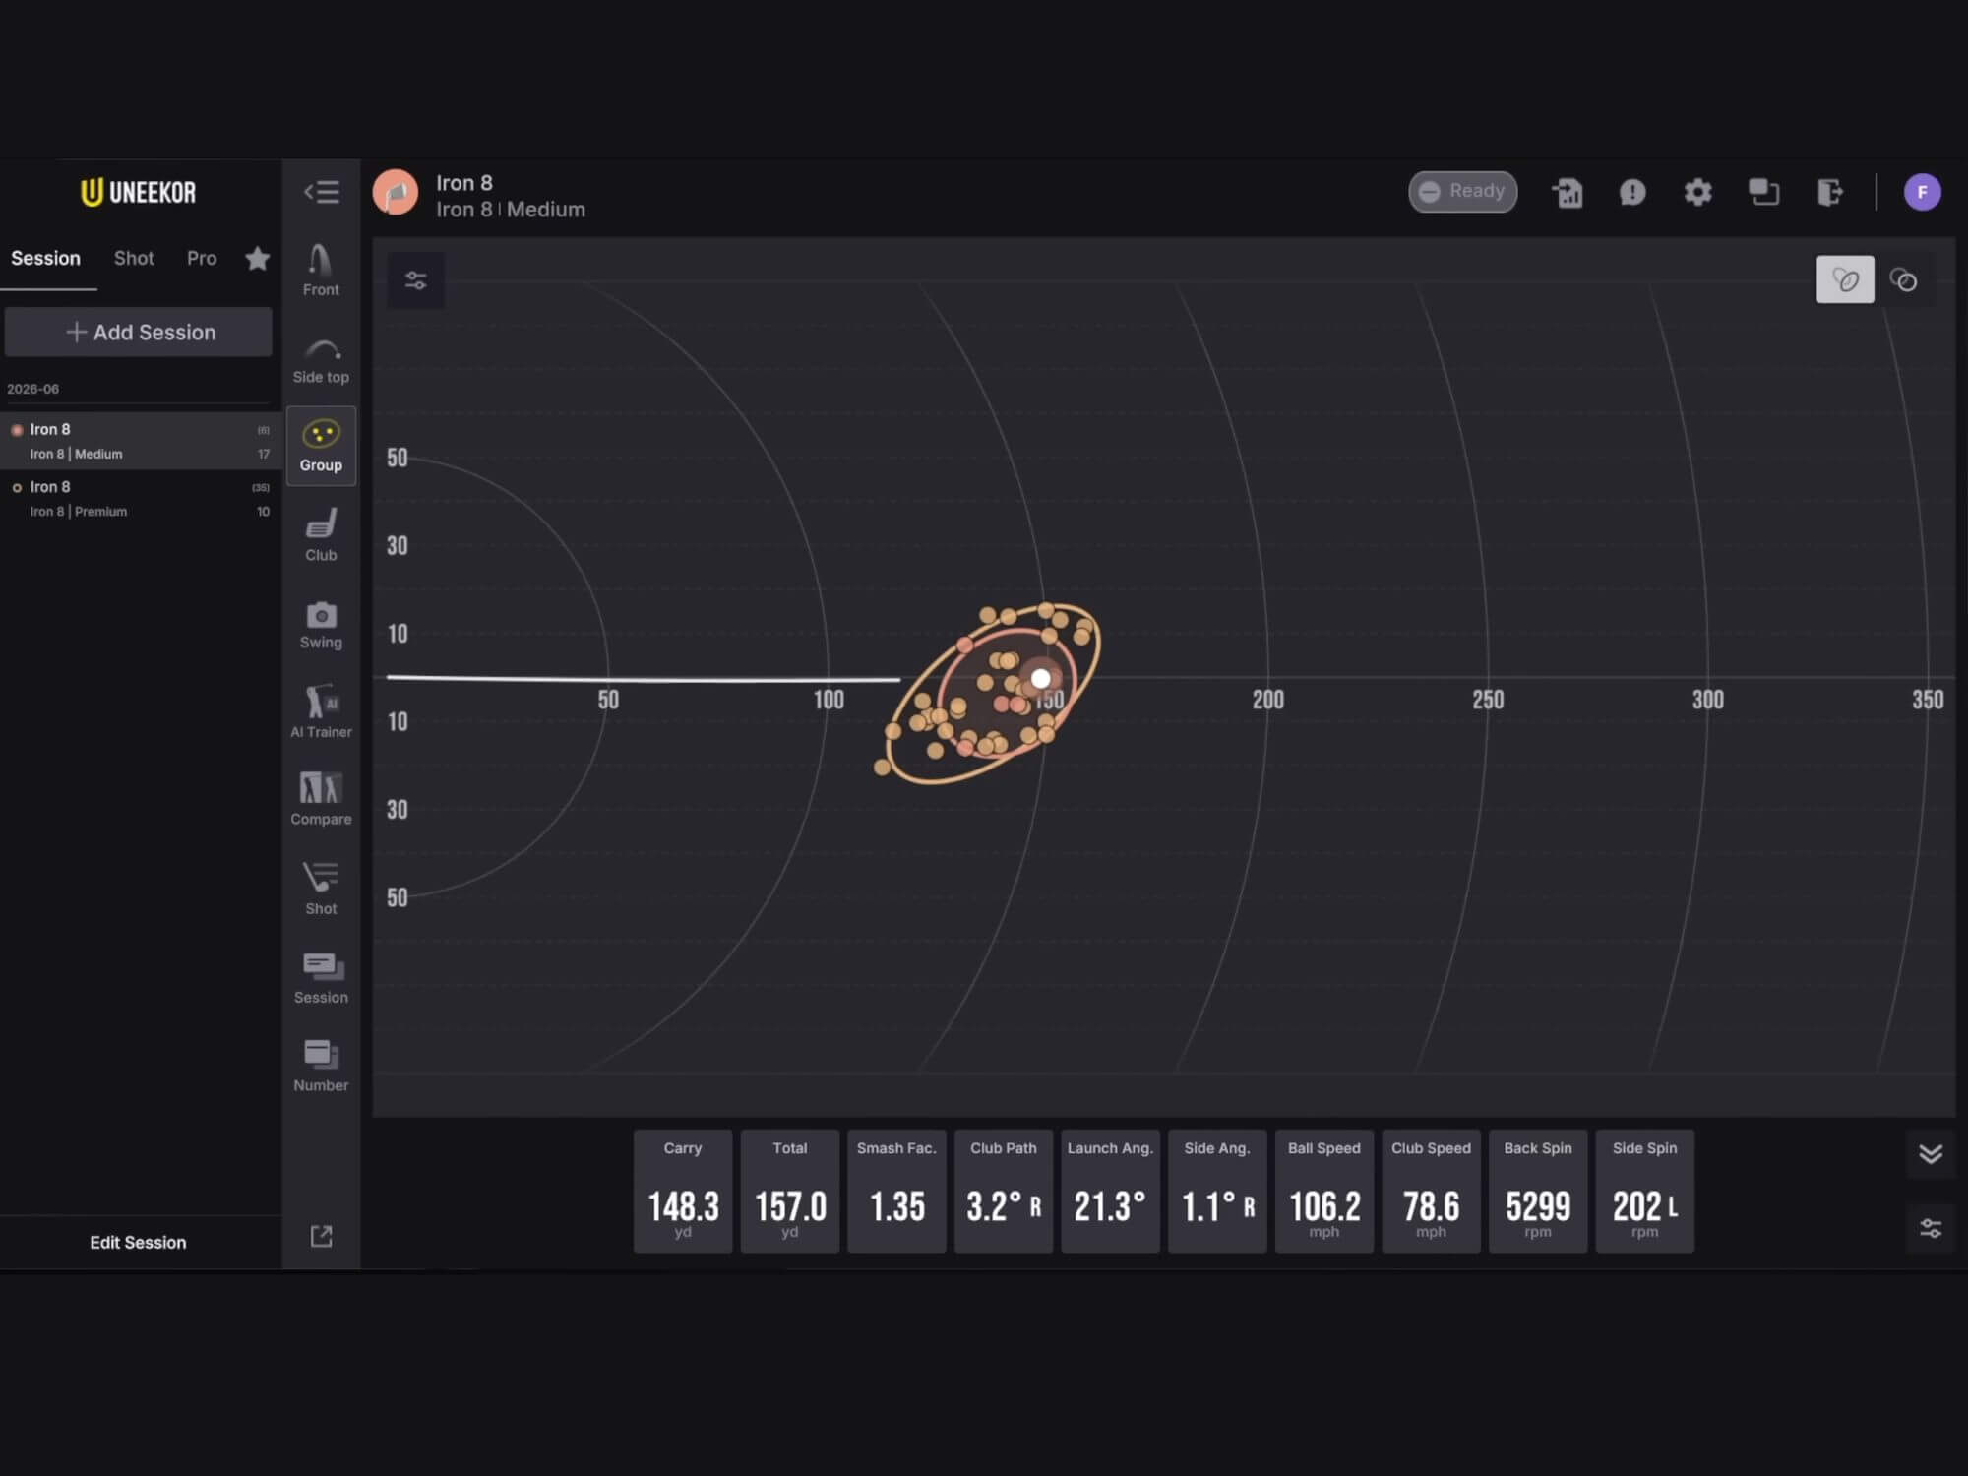Screen dimensions: 1968x1476
Task: Click the Side Spin 202 L tile
Action: 1645,1191
